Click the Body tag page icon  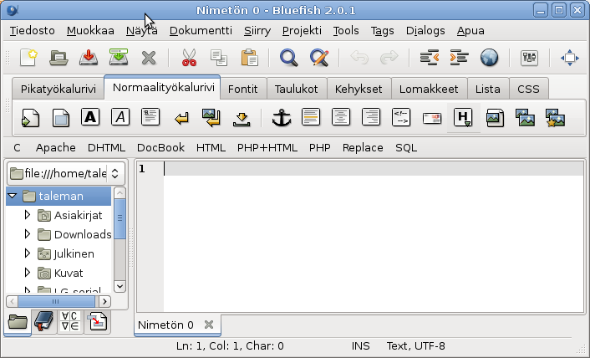pos(60,118)
